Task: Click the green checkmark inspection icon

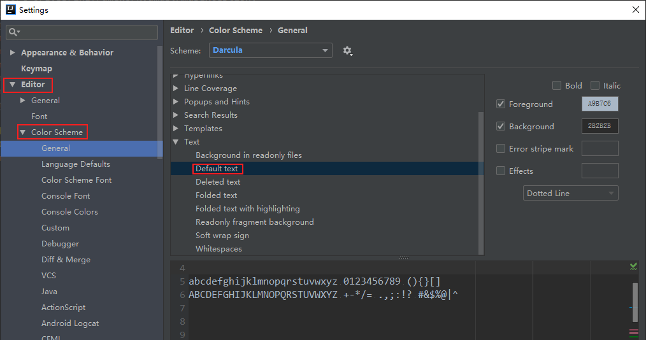Action: (x=634, y=266)
